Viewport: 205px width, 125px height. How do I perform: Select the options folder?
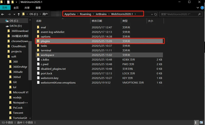pos(46,36)
